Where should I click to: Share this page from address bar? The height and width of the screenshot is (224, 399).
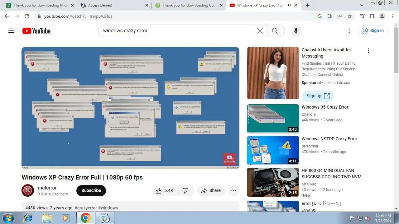(340, 16)
